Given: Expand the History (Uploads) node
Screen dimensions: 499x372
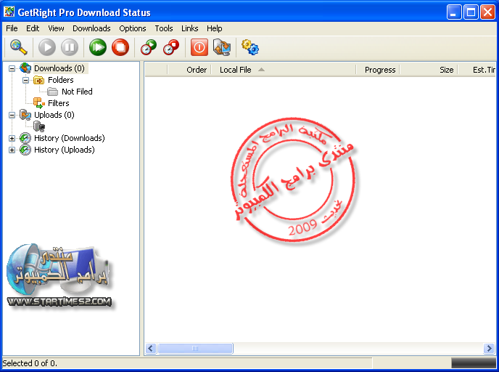Looking at the screenshot, I should click(x=12, y=150).
